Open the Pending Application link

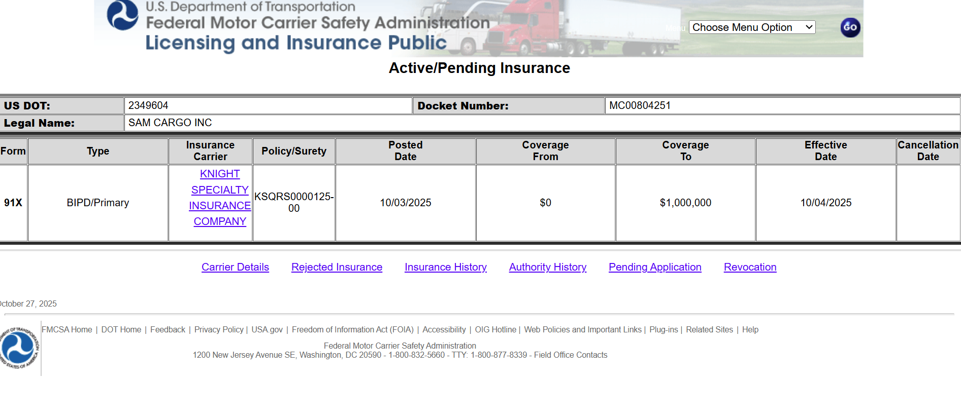(655, 267)
